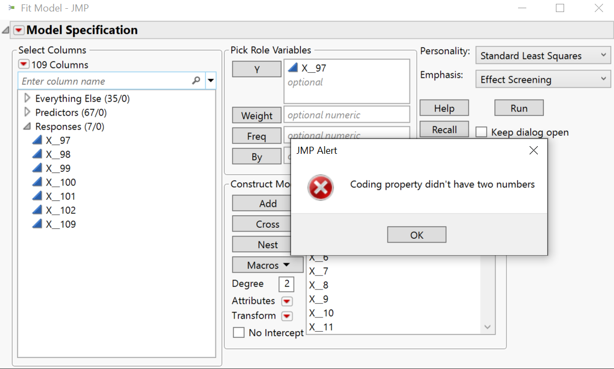Toggle the No Intercept checkbox
The width and height of the screenshot is (614, 369).
[238, 332]
